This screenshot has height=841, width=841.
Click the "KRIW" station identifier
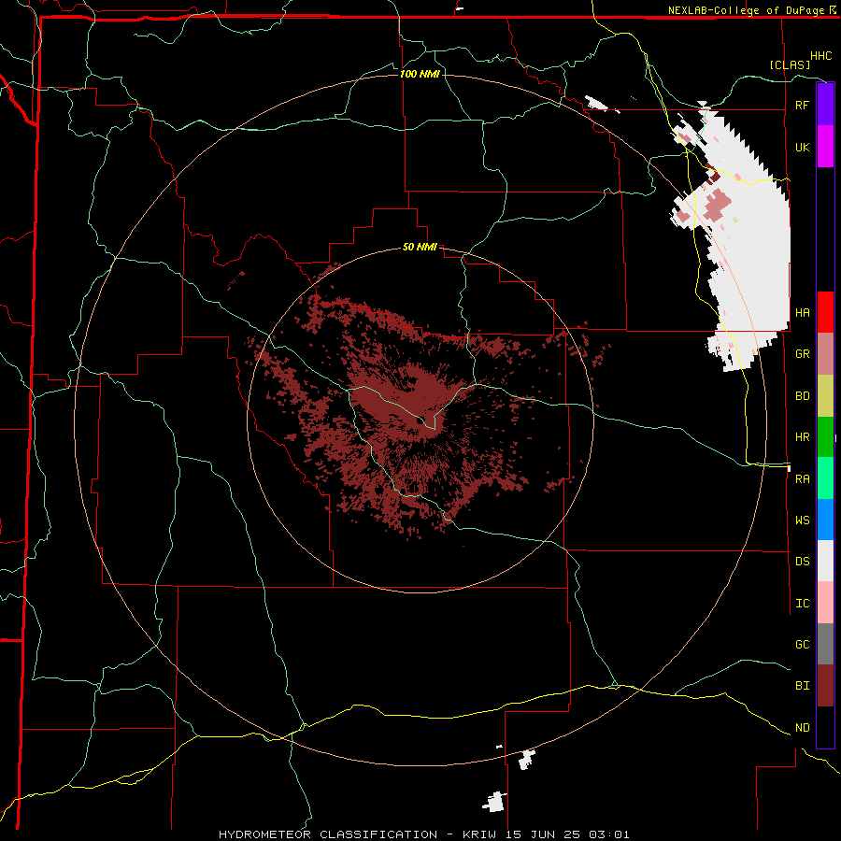pos(480,834)
